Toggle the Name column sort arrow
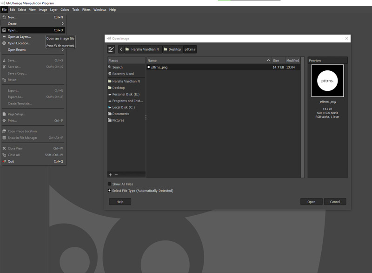The width and height of the screenshot is (372, 273). pos(268,61)
